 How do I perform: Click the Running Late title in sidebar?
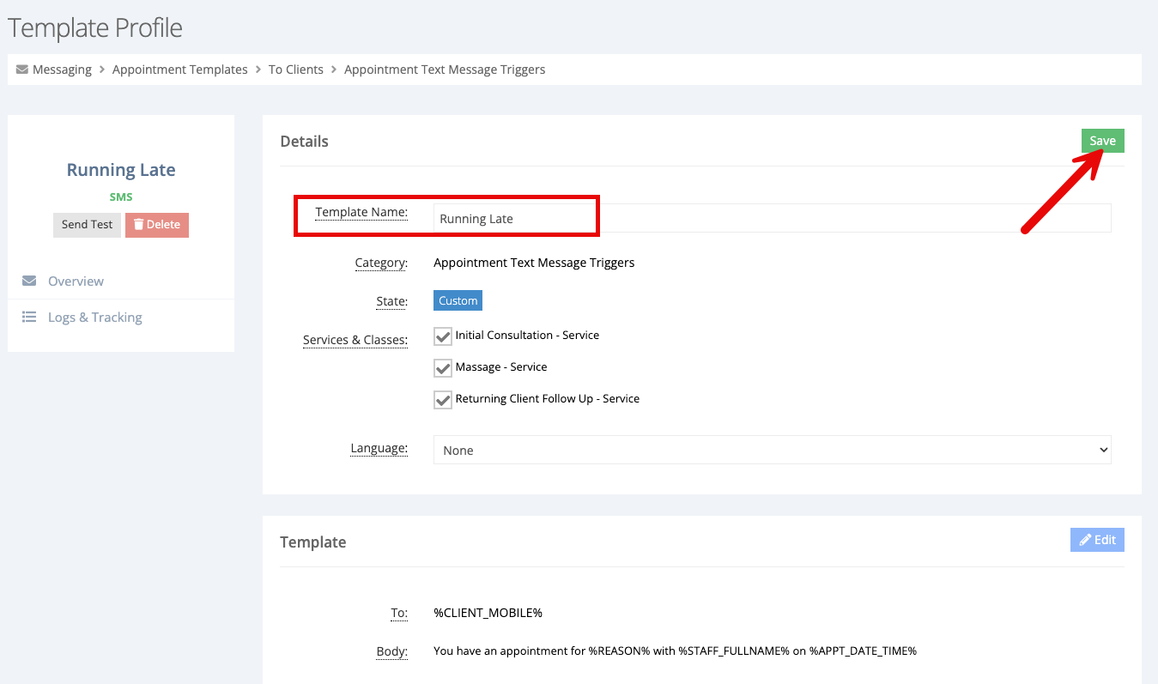coord(121,170)
